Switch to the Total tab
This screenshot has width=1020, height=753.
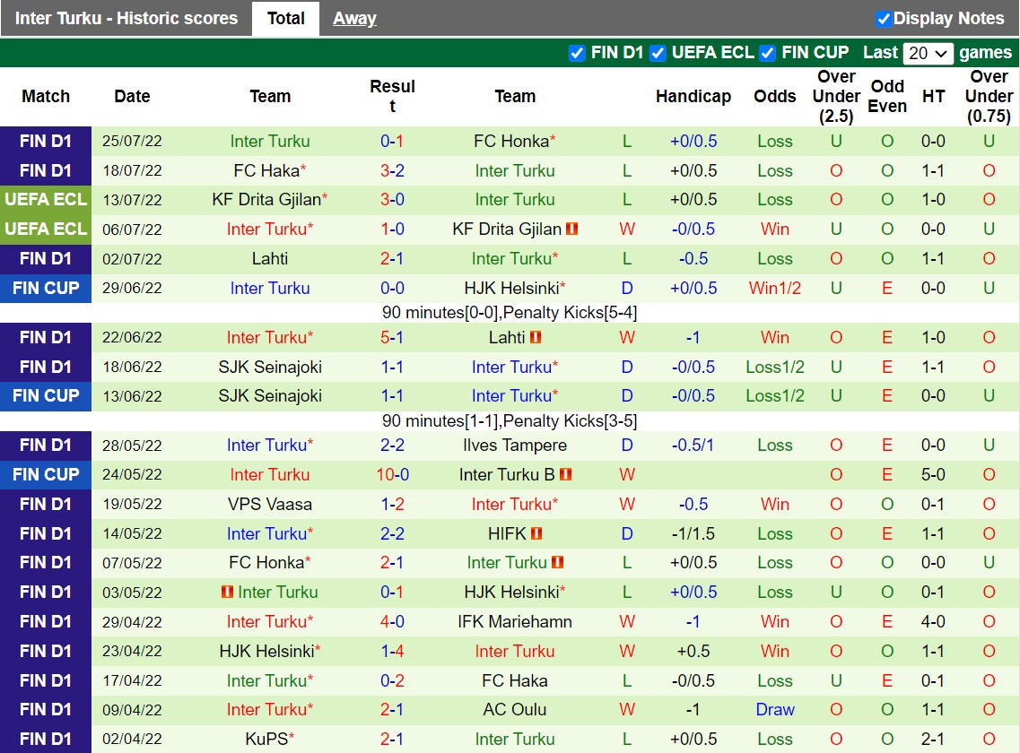click(285, 18)
